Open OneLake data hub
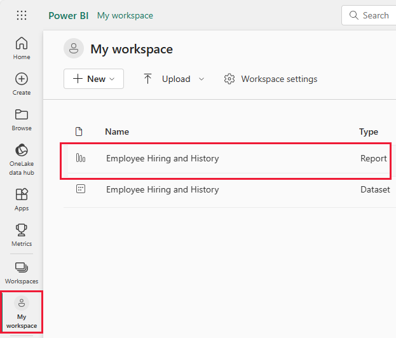The height and width of the screenshot is (338, 396). 22,159
